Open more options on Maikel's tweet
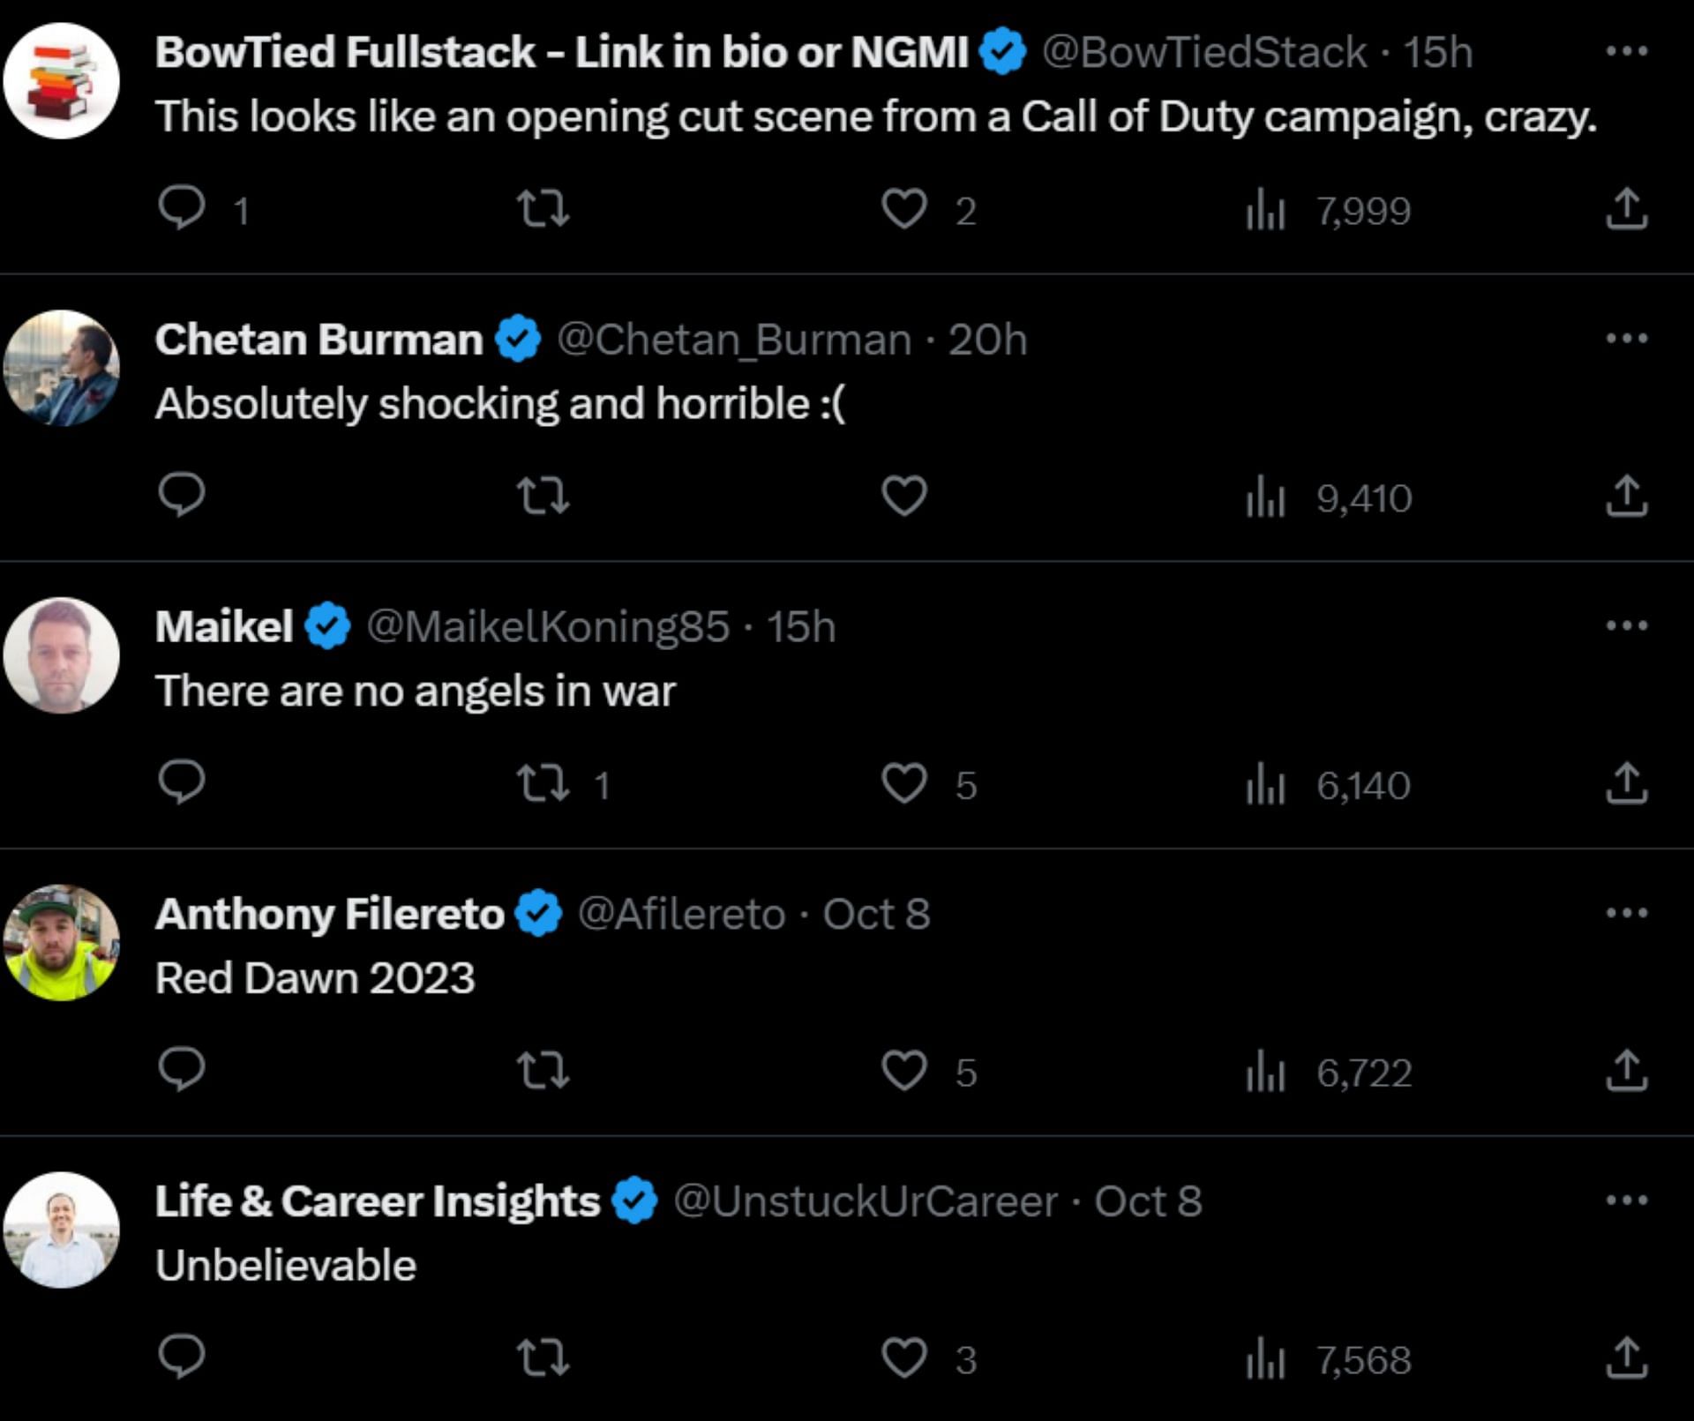This screenshot has height=1421, width=1694. coord(1626,626)
